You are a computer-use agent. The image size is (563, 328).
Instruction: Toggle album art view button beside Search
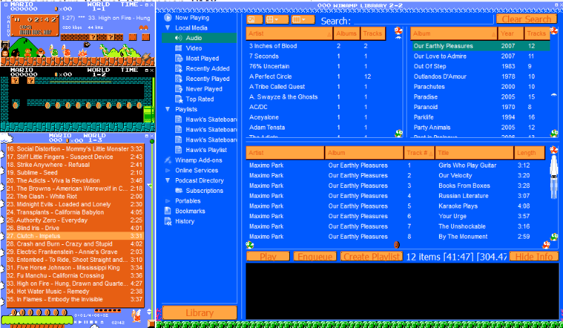(x=255, y=20)
